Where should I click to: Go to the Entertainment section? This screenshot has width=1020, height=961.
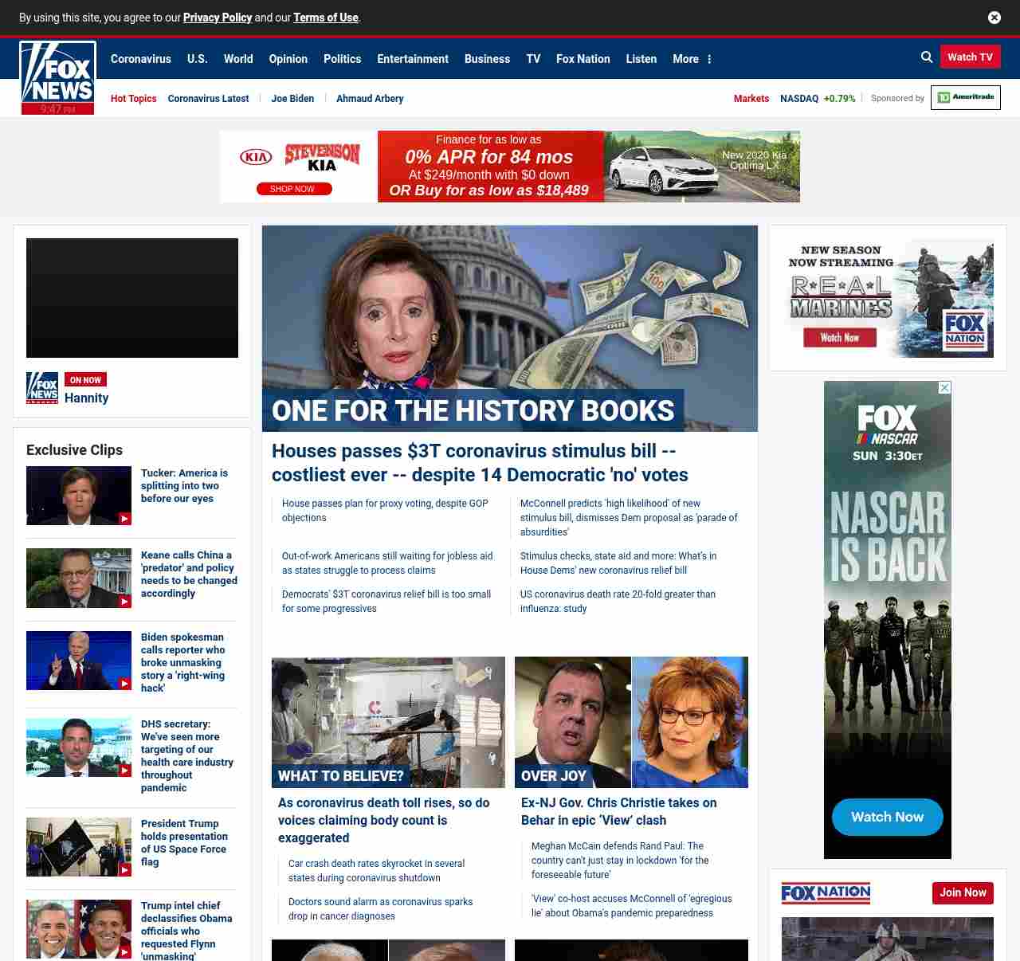[412, 59]
